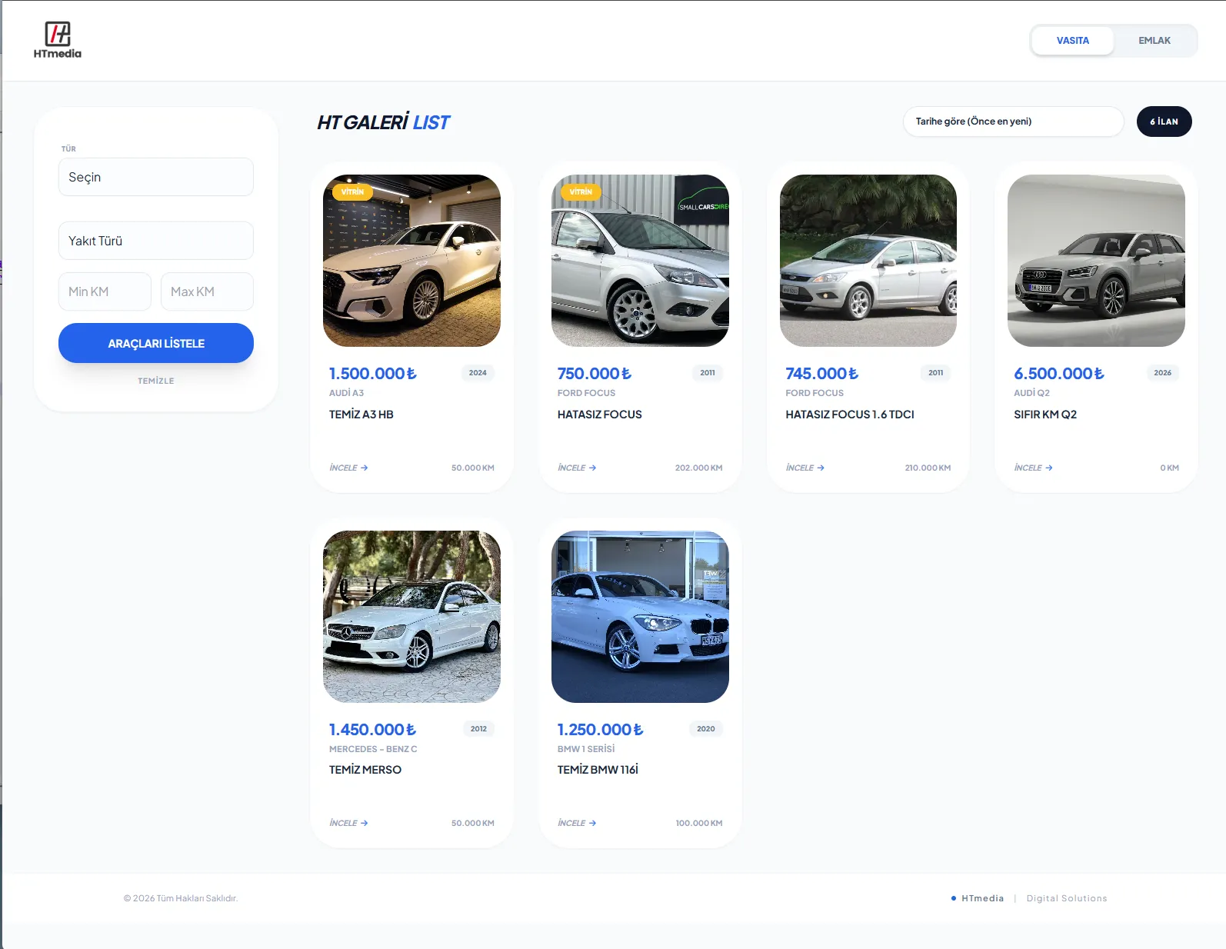Switch to the EMLAK tab
This screenshot has width=1226, height=949.
tap(1154, 41)
